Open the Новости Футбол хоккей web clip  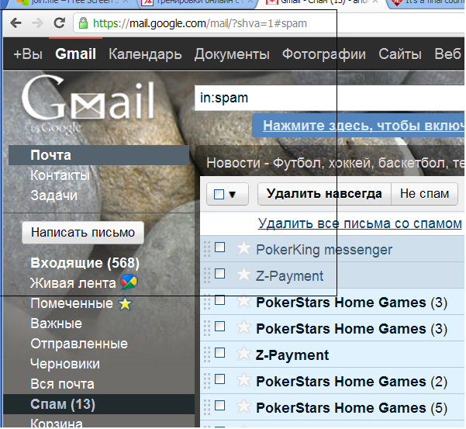click(335, 163)
